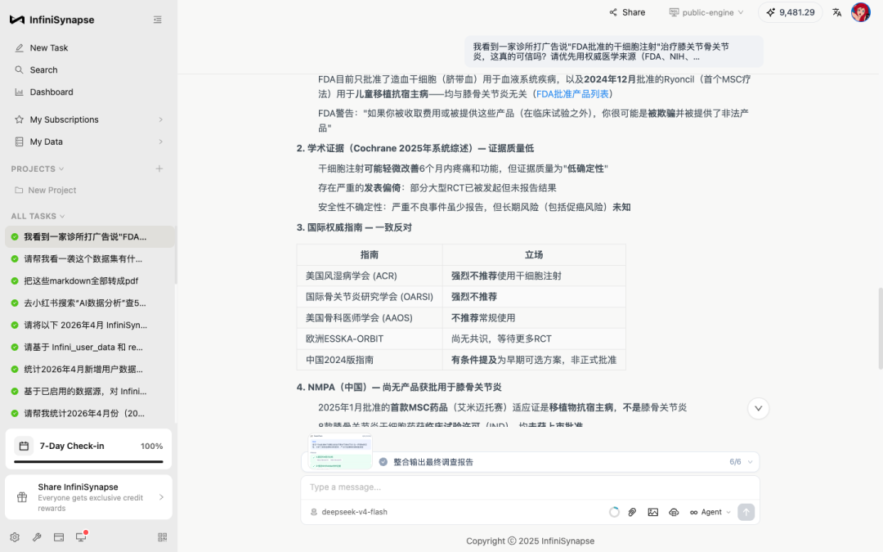Select the deepseek-v4-flash model selector
The image size is (883, 552).
(x=348, y=512)
